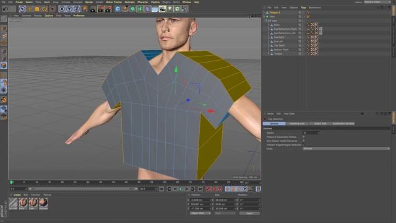Go to end of animation button
This screenshot has height=223, width=396.
coord(200,189)
